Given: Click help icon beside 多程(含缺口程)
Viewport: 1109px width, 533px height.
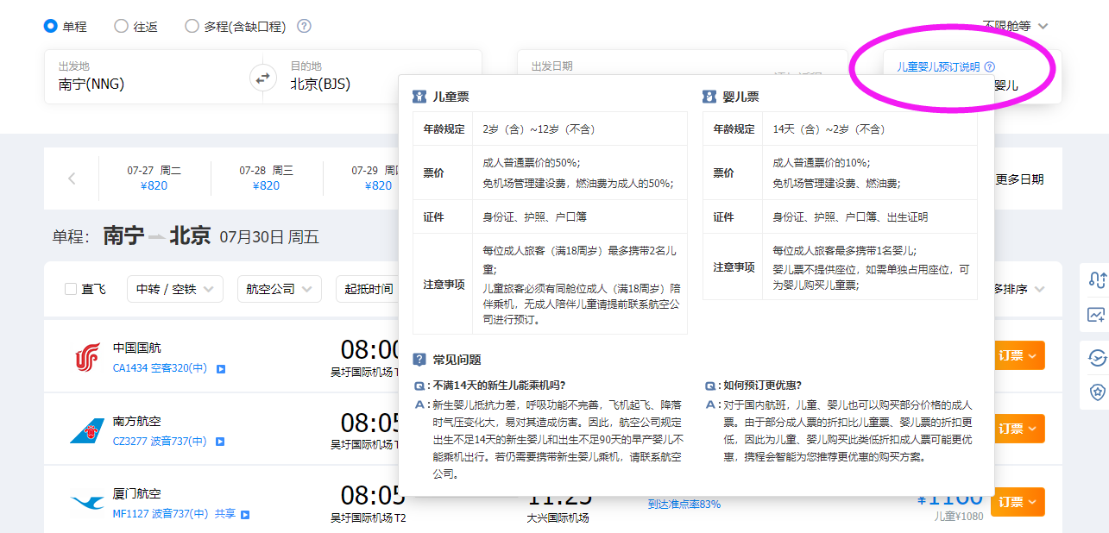Looking at the screenshot, I should tap(304, 26).
